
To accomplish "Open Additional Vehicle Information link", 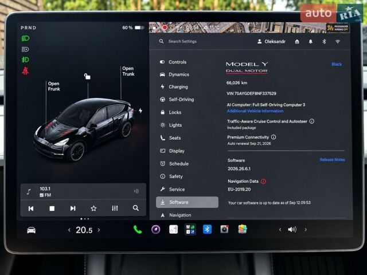I will pos(255,111).
